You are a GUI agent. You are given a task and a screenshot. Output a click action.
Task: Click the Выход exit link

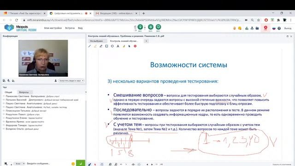(x=288, y=28)
